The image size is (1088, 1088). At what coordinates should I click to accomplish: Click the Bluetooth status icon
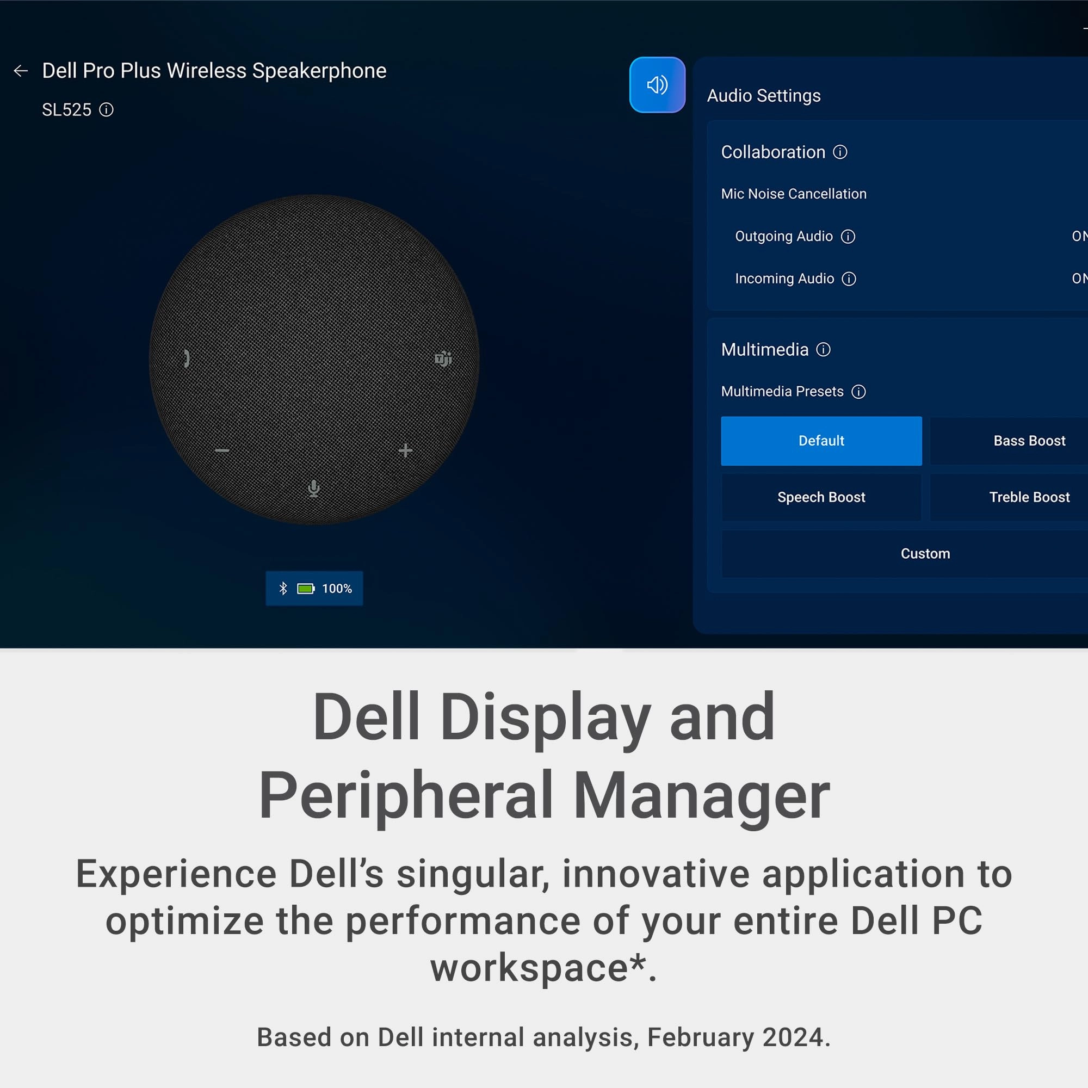pyautogui.click(x=283, y=589)
